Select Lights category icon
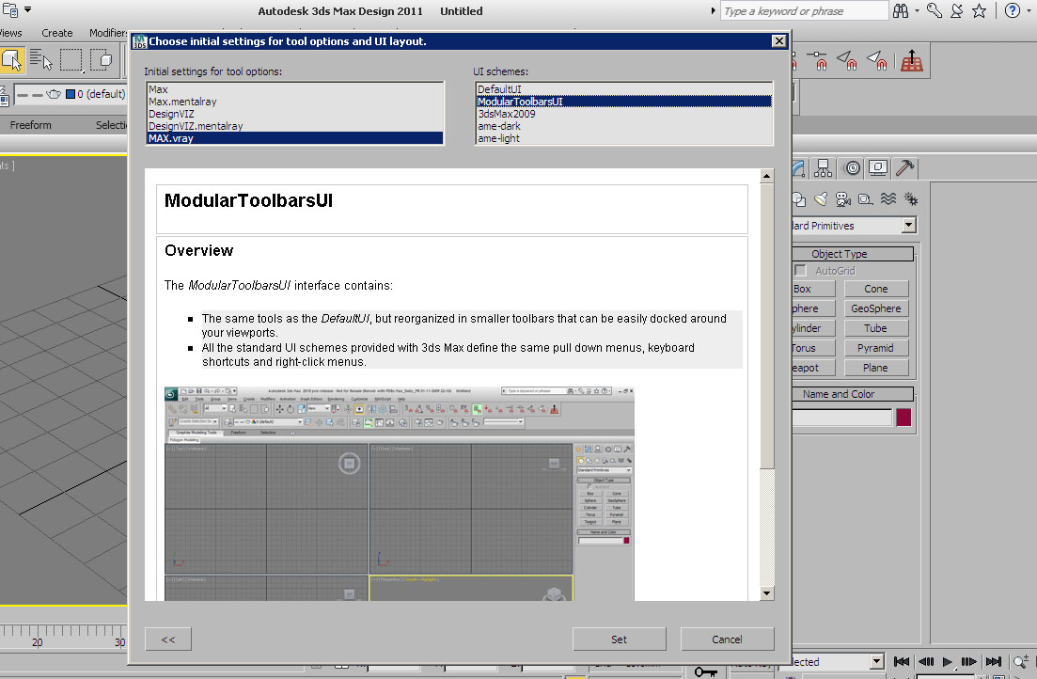The height and width of the screenshot is (679, 1037). coord(821,198)
